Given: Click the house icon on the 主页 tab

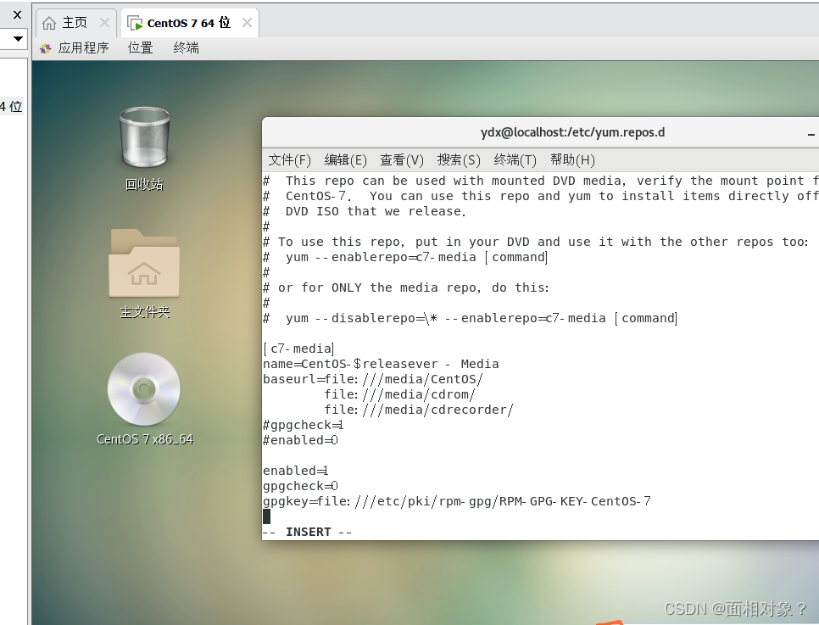Looking at the screenshot, I should point(48,23).
